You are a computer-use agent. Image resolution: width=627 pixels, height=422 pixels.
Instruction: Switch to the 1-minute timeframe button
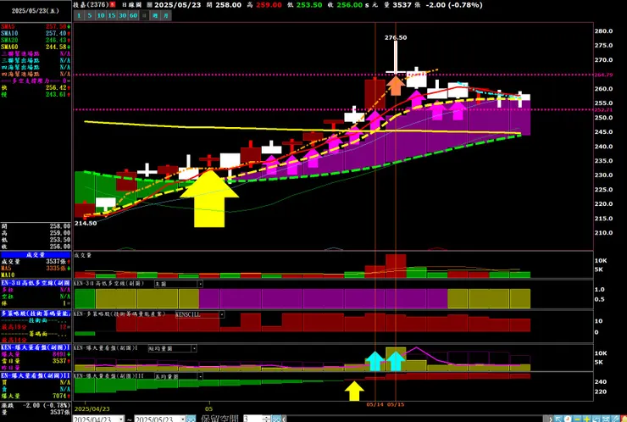[79, 15]
